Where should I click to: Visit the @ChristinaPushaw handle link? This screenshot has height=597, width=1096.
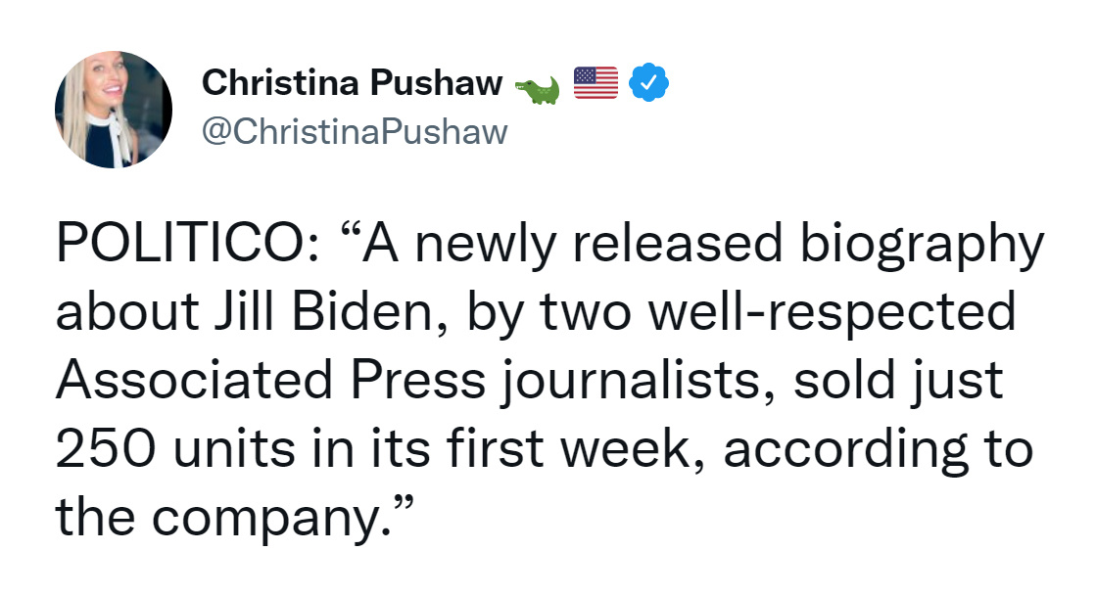(355, 132)
